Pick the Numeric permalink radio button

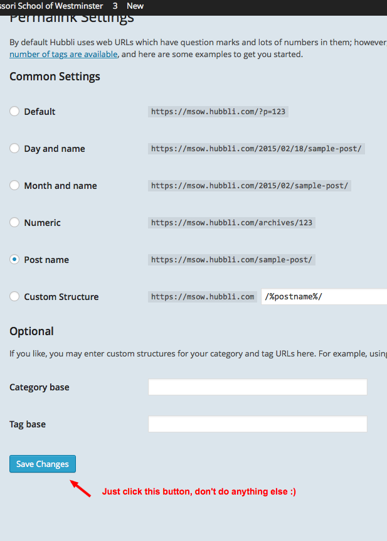click(x=14, y=223)
